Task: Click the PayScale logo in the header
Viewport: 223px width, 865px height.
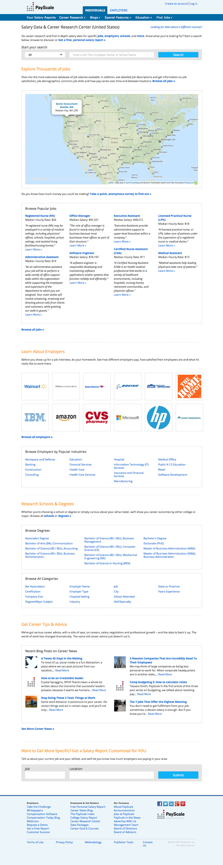Action: point(40,7)
